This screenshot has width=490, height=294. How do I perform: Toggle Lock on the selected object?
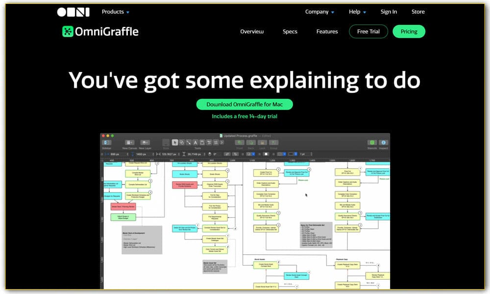262,142
